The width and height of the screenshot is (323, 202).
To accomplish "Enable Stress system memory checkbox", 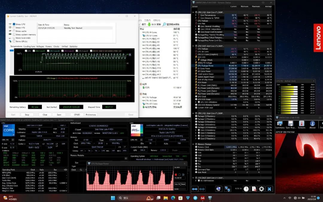I will point(14,35).
